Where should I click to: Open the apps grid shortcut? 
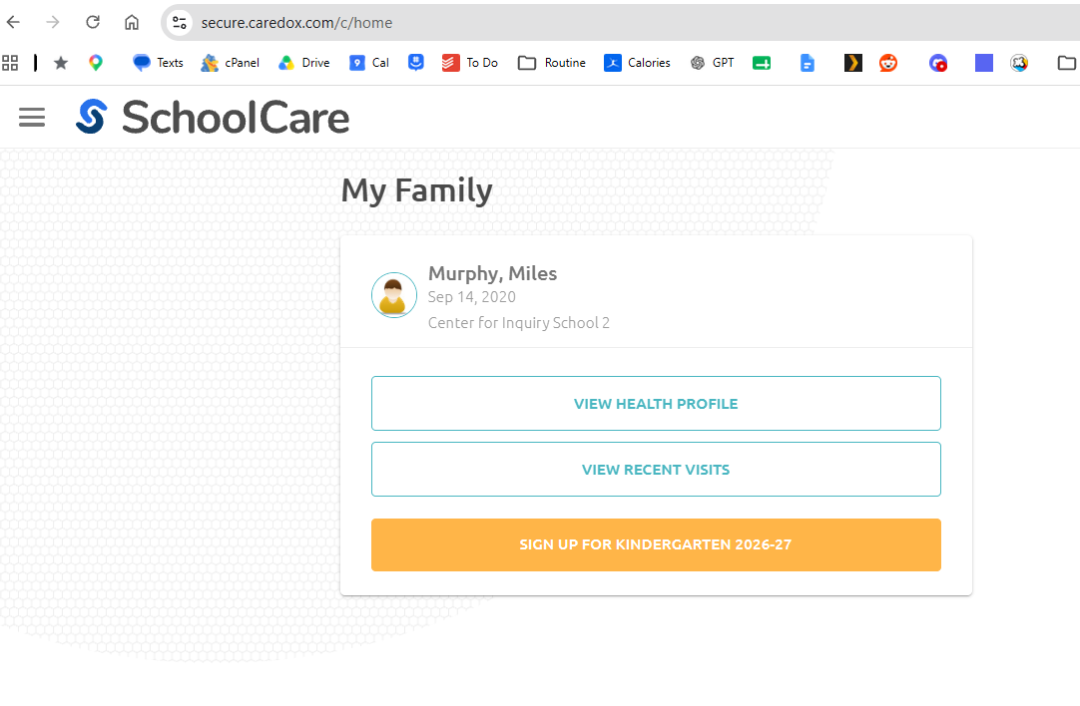[x=10, y=63]
